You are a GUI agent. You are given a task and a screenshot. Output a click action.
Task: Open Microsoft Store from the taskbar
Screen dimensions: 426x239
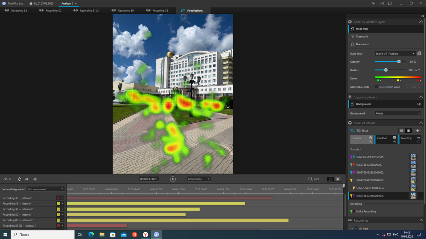coord(113,234)
